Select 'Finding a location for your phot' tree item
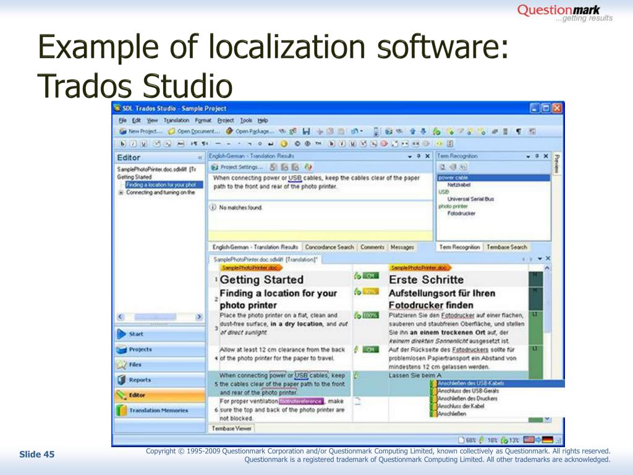This screenshot has width=633, height=475. point(164,184)
